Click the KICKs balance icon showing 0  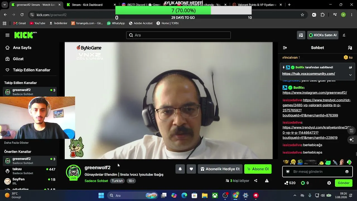click(305, 183)
